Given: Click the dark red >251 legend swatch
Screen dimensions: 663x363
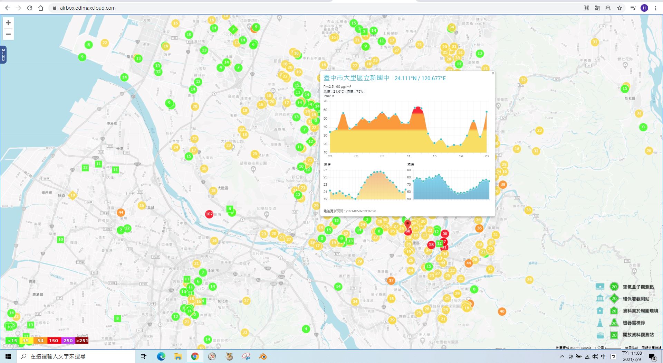Looking at the screenshot, I should click(x=82, y=341).
